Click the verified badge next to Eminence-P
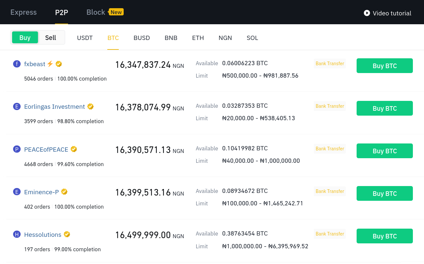424x264 pixels. (64, 192)
